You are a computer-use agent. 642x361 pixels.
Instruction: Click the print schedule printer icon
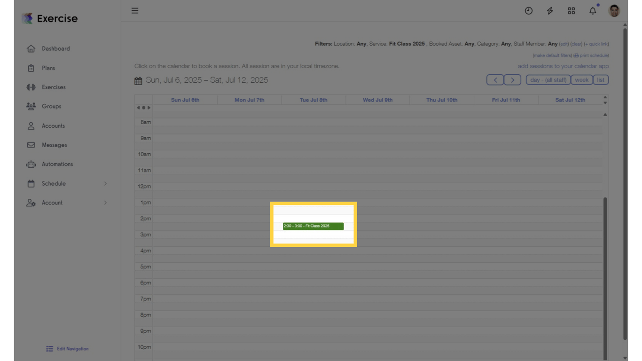coord(577,55)
